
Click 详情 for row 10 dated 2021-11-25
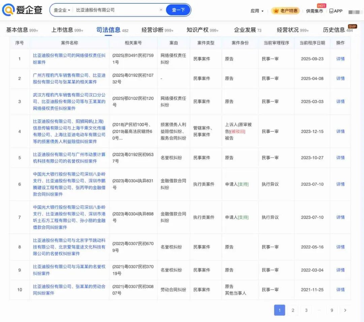[340, 290]
